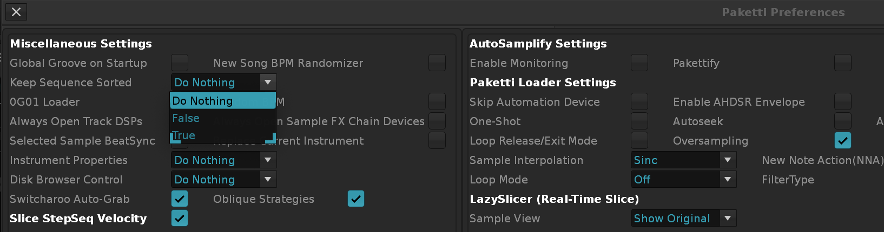
Task: Open the Instrument Properties dropdown
Action: [x=223, y=160]
